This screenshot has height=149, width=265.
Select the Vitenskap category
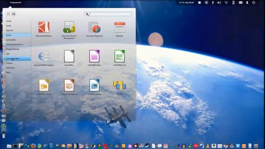[x=10, y=68]
